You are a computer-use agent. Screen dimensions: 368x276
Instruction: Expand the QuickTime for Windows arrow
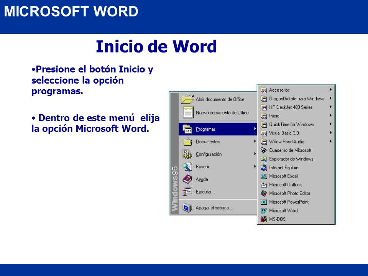pyautogui.click(x=330, y=124)
